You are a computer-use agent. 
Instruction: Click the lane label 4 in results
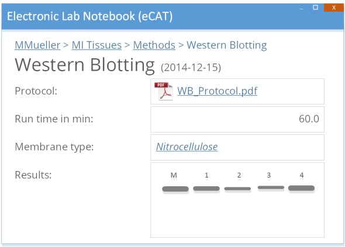pyautogui.click(x=302, y=175)
